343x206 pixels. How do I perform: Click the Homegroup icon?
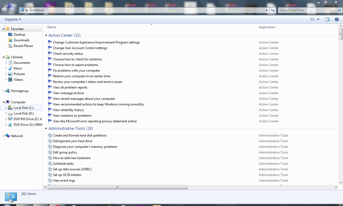pos(8,91)
